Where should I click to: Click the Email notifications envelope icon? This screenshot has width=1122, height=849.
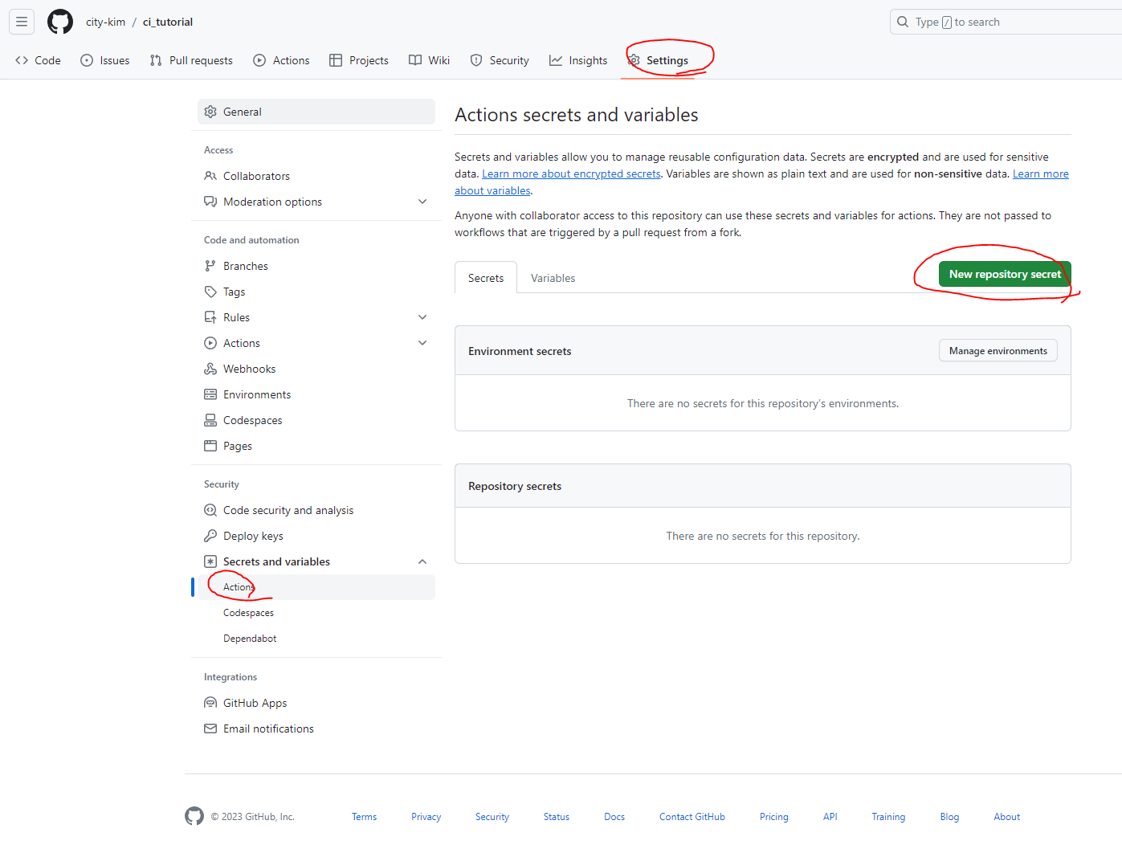(210, 729)
